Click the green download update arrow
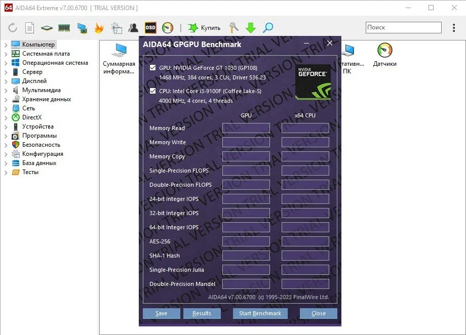 tap(251, 28)
